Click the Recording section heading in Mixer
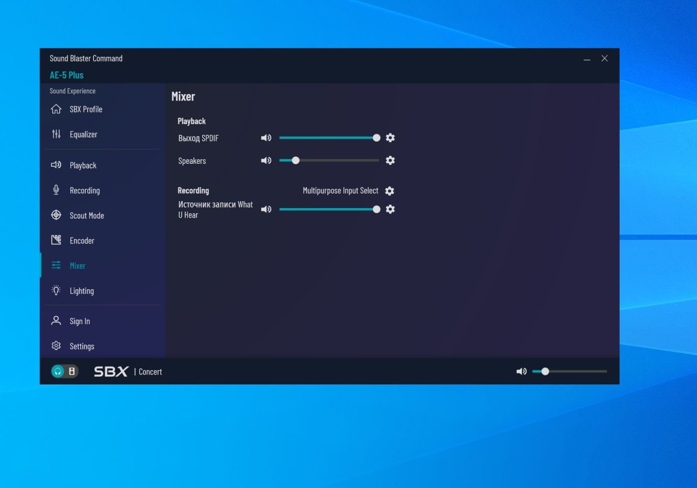 [x=193, y=191]
